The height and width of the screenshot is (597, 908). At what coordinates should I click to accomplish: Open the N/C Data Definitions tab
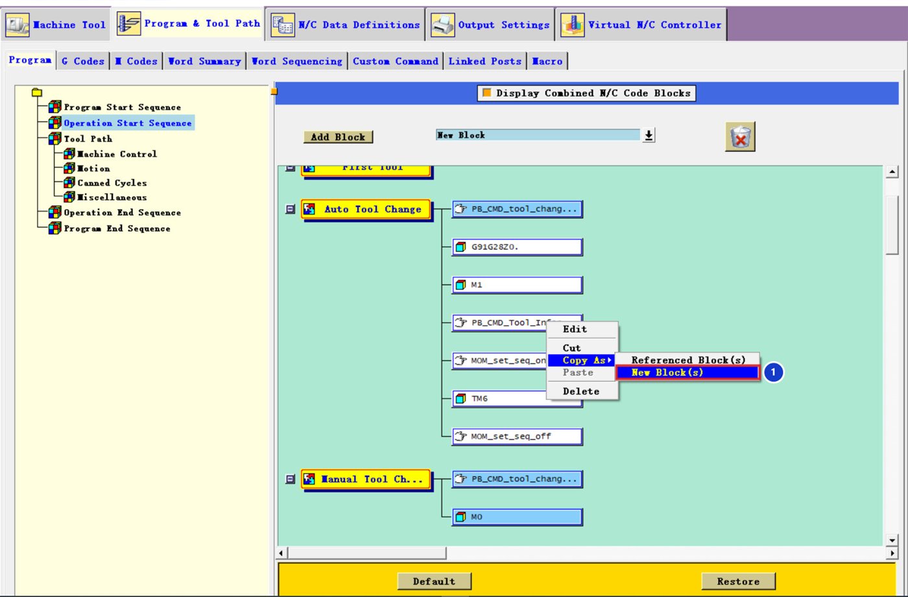coord(346,25)
